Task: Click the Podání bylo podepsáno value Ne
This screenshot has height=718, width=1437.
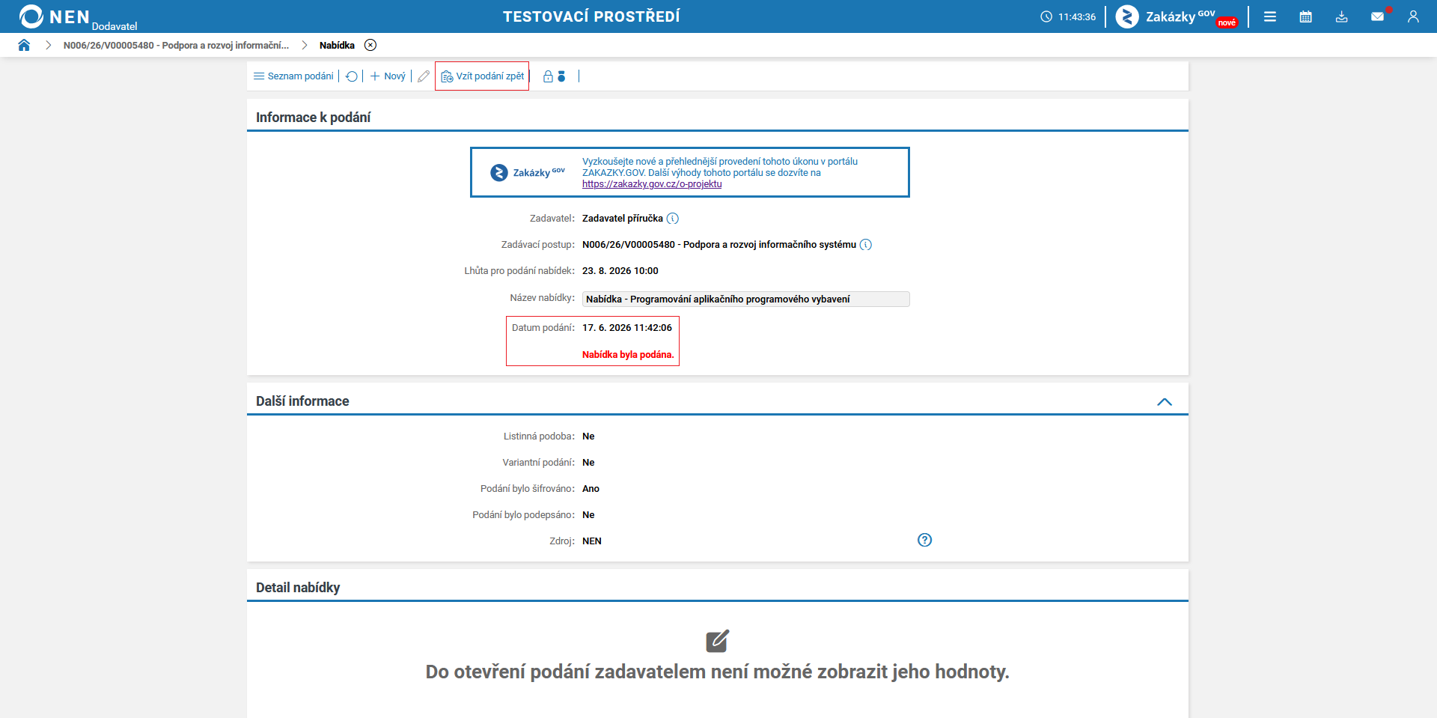Action: pyautogui.click(x=588, y=515)
